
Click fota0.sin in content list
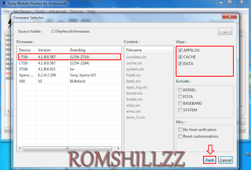click(x=133, y=75)
